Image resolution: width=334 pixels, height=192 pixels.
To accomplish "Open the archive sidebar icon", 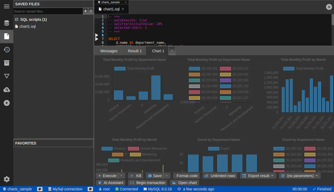I will pyautogui.click(x=7, y=63).
